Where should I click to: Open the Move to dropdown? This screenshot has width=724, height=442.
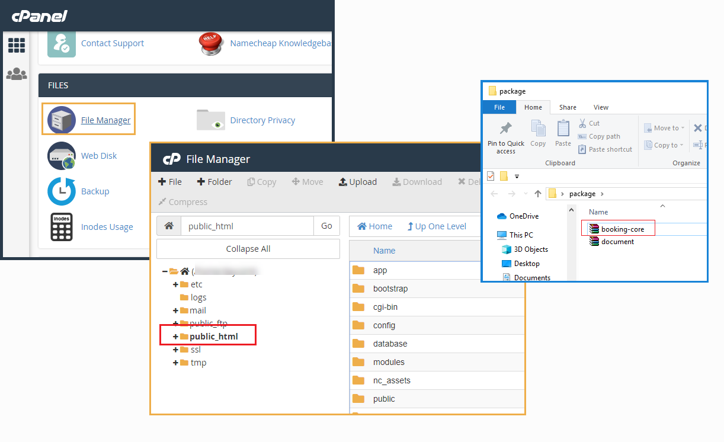[665, 128]
